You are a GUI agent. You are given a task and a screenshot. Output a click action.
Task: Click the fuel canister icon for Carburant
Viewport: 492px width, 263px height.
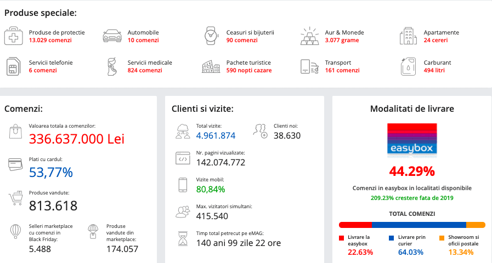(x=409, y=66)
